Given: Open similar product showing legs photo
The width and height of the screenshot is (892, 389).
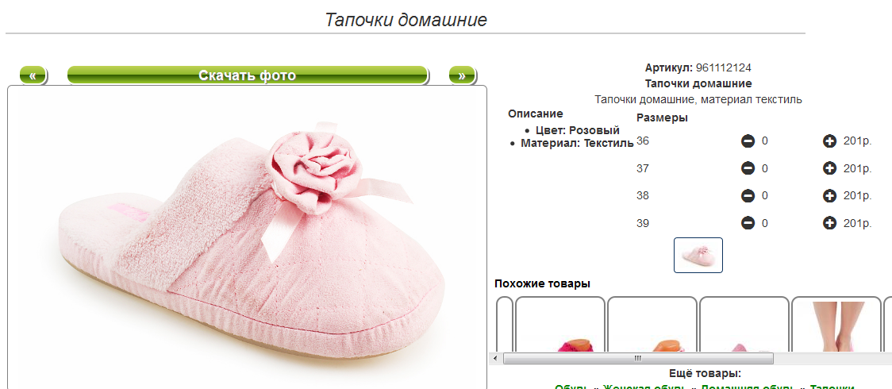Looking at the screenshot, I should (x=836, y=324).
